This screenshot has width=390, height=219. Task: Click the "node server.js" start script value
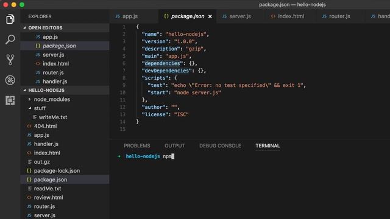tap(197, 92)
